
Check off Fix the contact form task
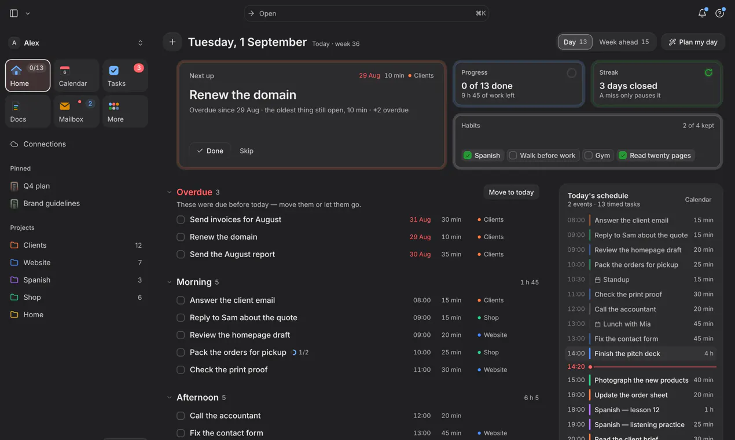tap(181, 433)
